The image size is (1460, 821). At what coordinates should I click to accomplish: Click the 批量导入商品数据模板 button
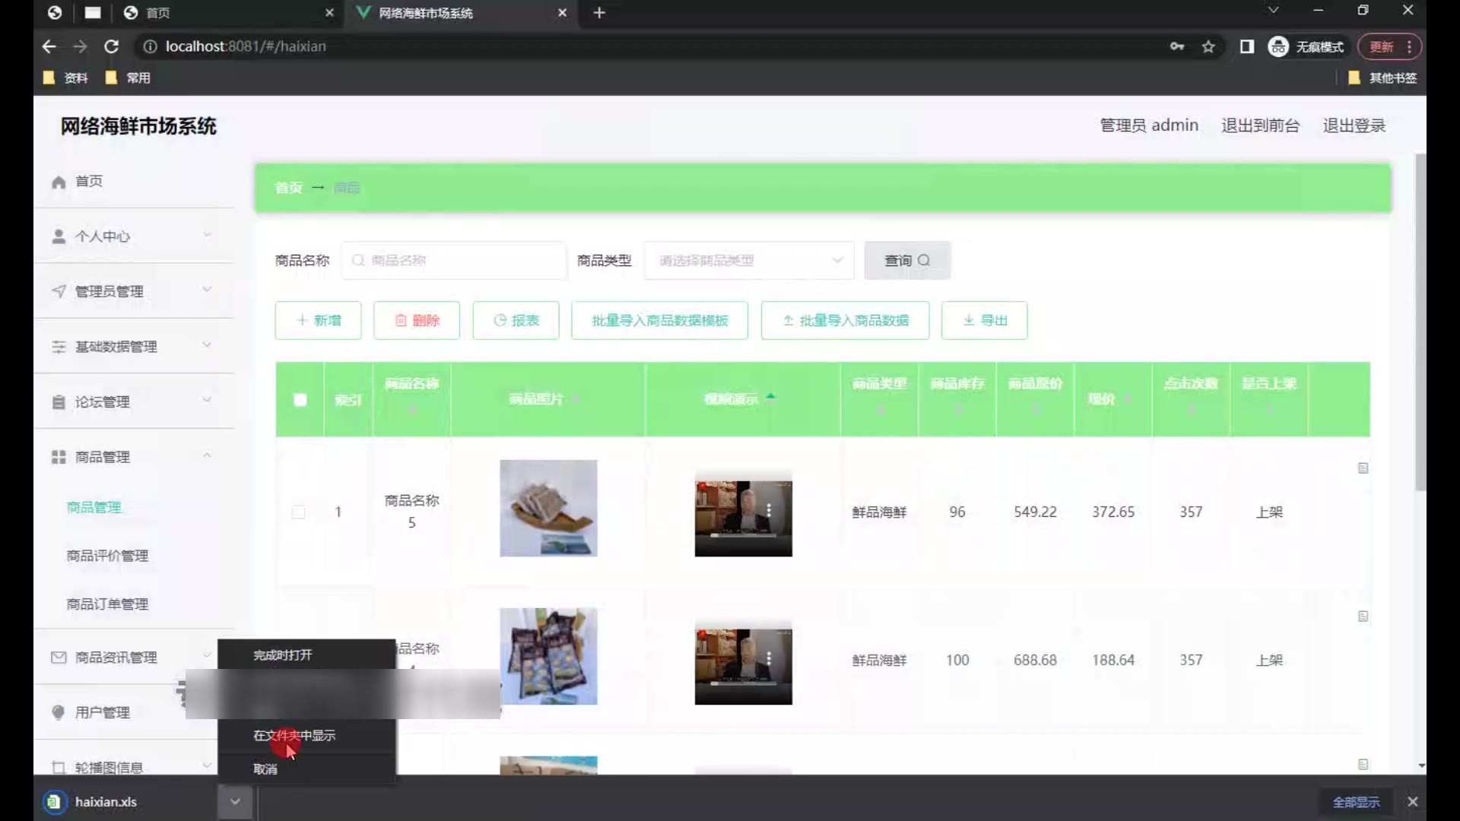pyautogui.click(x=659, y=320)
